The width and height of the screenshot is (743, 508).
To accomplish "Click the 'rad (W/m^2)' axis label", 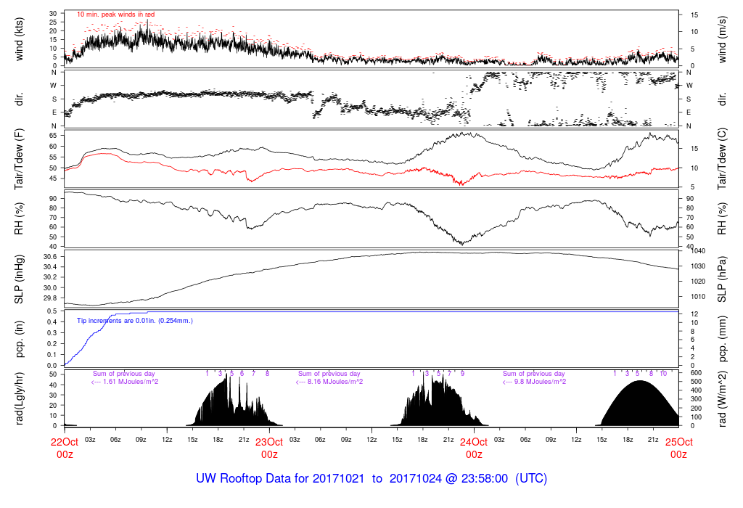I will pos(723,398).
